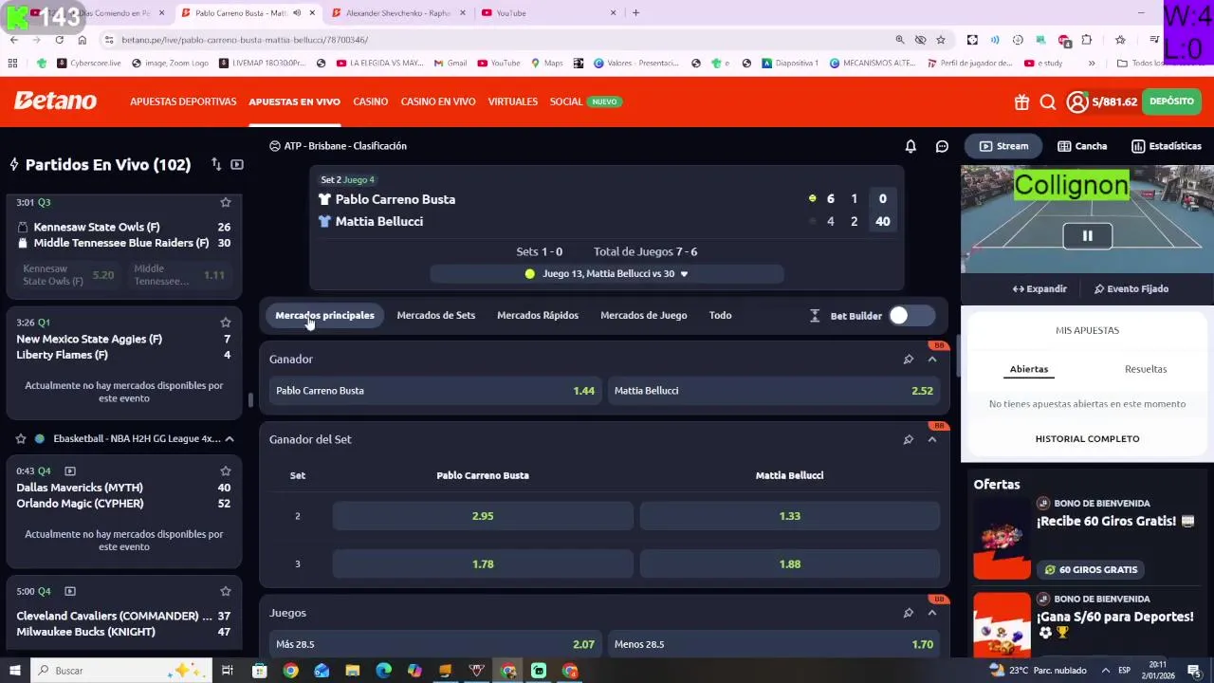Collapse the Juegos market section
This screenshot has width=1214, height=683.
(x=932, y=613)
